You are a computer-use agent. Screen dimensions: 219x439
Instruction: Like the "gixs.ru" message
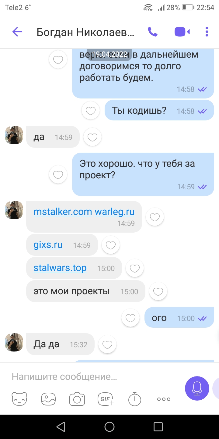[x=110, y=245]
